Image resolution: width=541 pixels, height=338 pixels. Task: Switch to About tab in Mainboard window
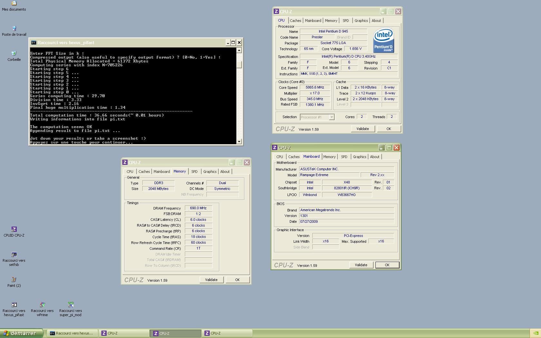[x=375, y=157]
